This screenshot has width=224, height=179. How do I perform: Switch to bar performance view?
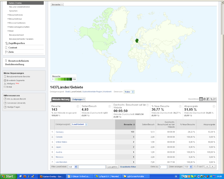(208, 99)
